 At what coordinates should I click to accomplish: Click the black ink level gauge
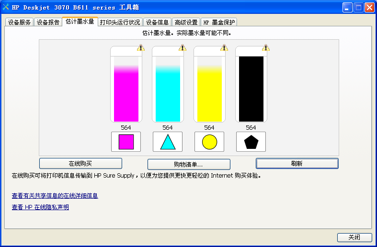(x=251, y=84)
